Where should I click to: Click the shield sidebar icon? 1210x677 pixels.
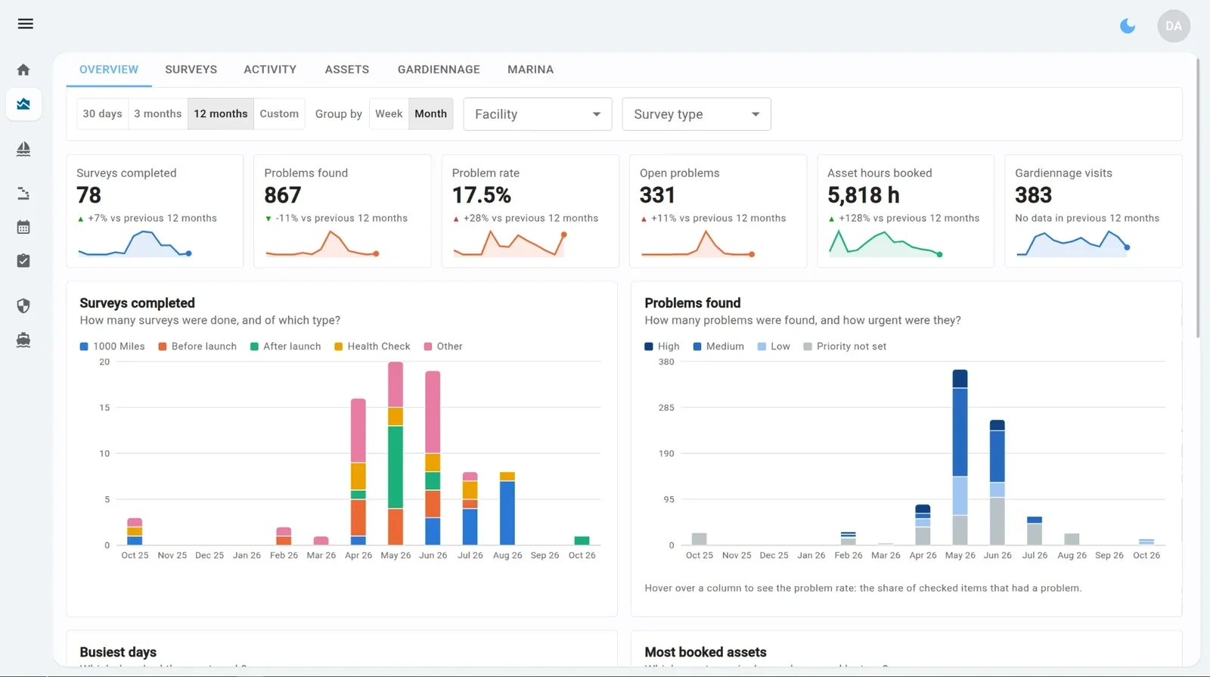(23, 306)
